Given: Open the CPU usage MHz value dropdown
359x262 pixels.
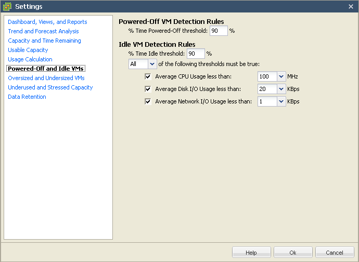Looking at the screenshot, I should click(x=281, y=76).
